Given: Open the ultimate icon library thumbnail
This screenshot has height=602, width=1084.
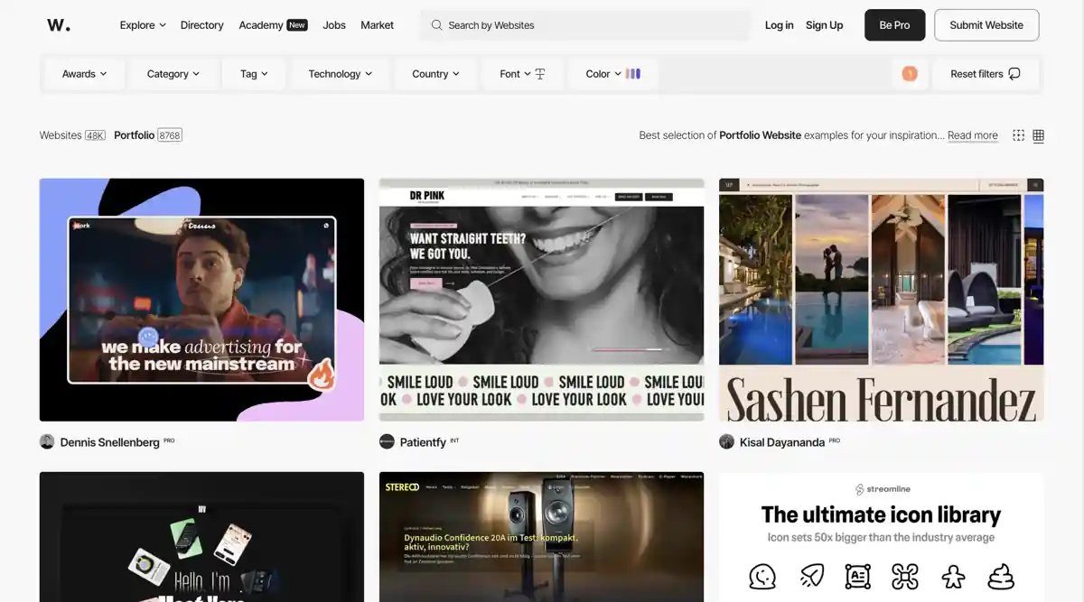Looking at the screenshot, I should 881,537.
